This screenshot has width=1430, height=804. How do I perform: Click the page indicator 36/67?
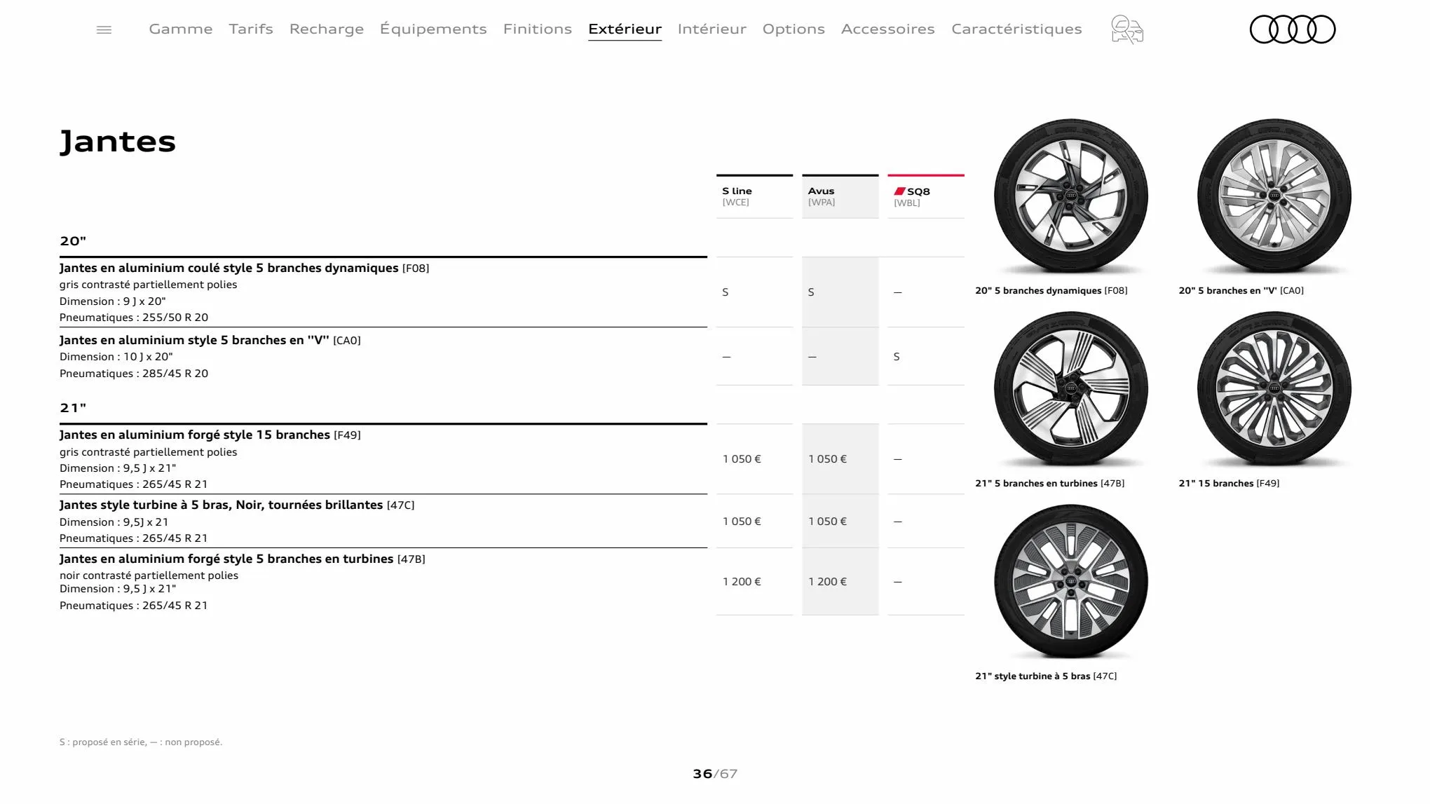click(x=715, y=774)
